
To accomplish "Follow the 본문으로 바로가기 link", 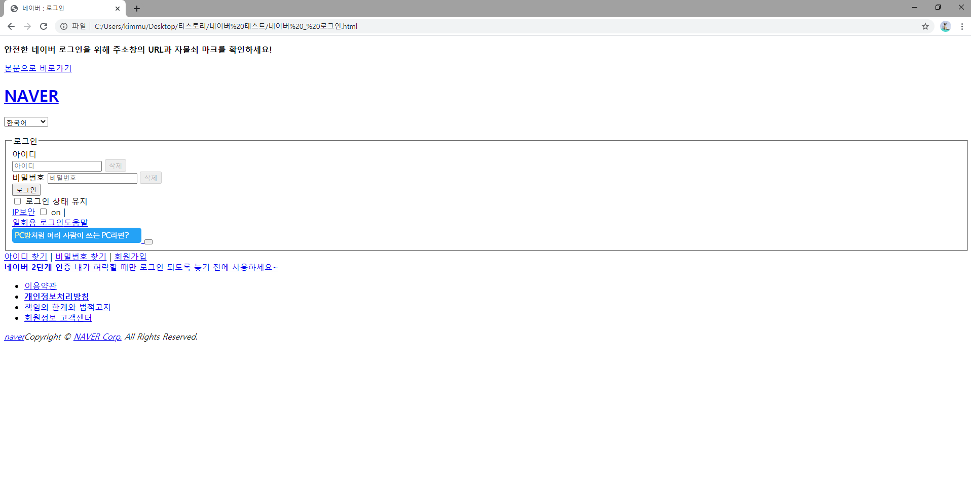I will pos(38,68).
